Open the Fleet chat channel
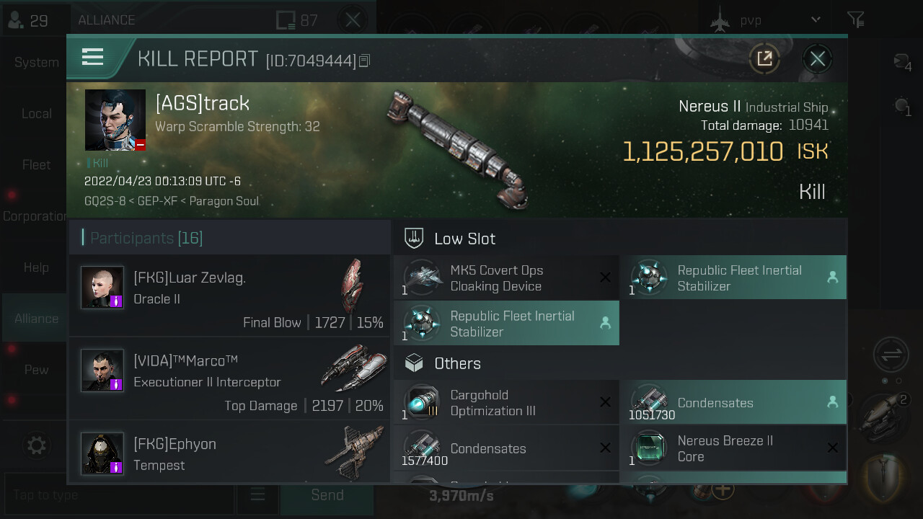The image size is (923, 519). [36, 164]
